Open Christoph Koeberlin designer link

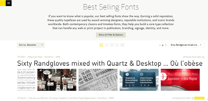59,98
